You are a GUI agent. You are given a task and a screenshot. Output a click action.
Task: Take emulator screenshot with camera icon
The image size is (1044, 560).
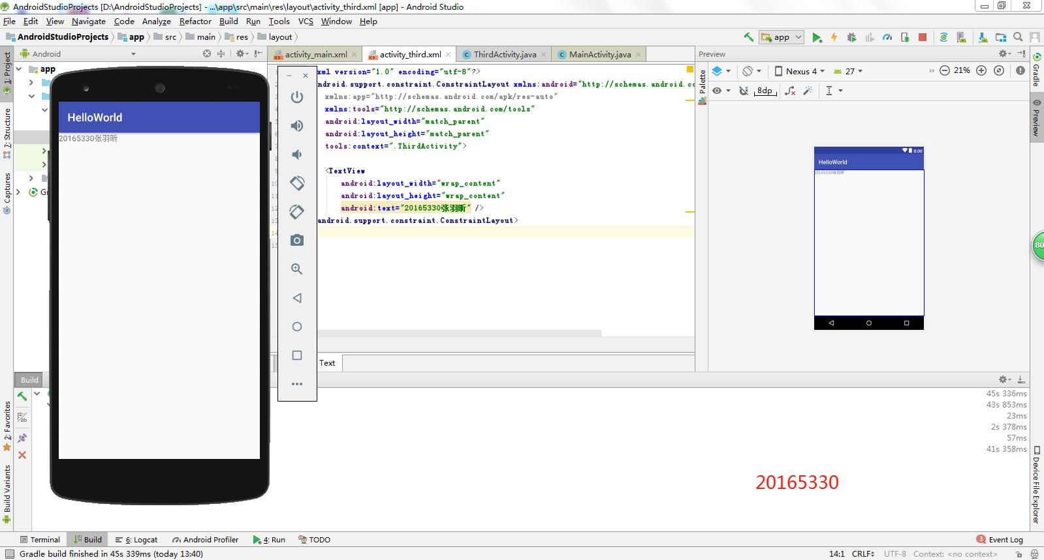(297, 241)
